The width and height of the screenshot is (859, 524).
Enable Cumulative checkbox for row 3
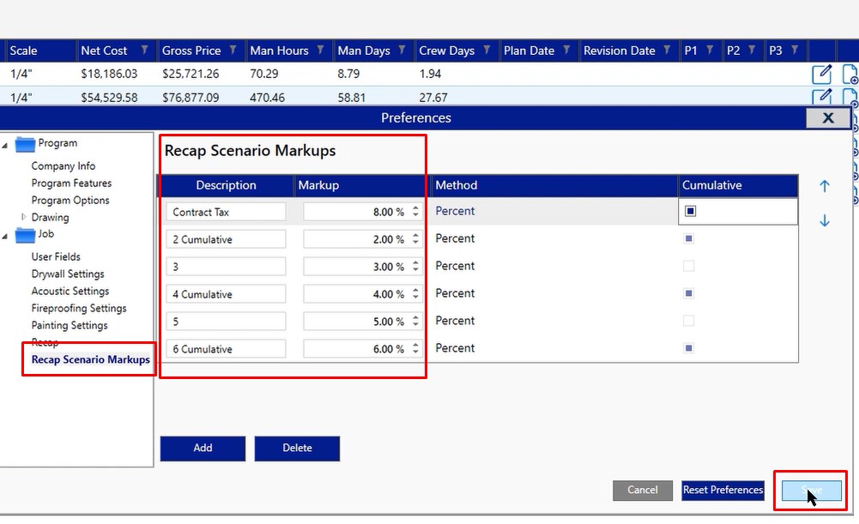[689, 266]
